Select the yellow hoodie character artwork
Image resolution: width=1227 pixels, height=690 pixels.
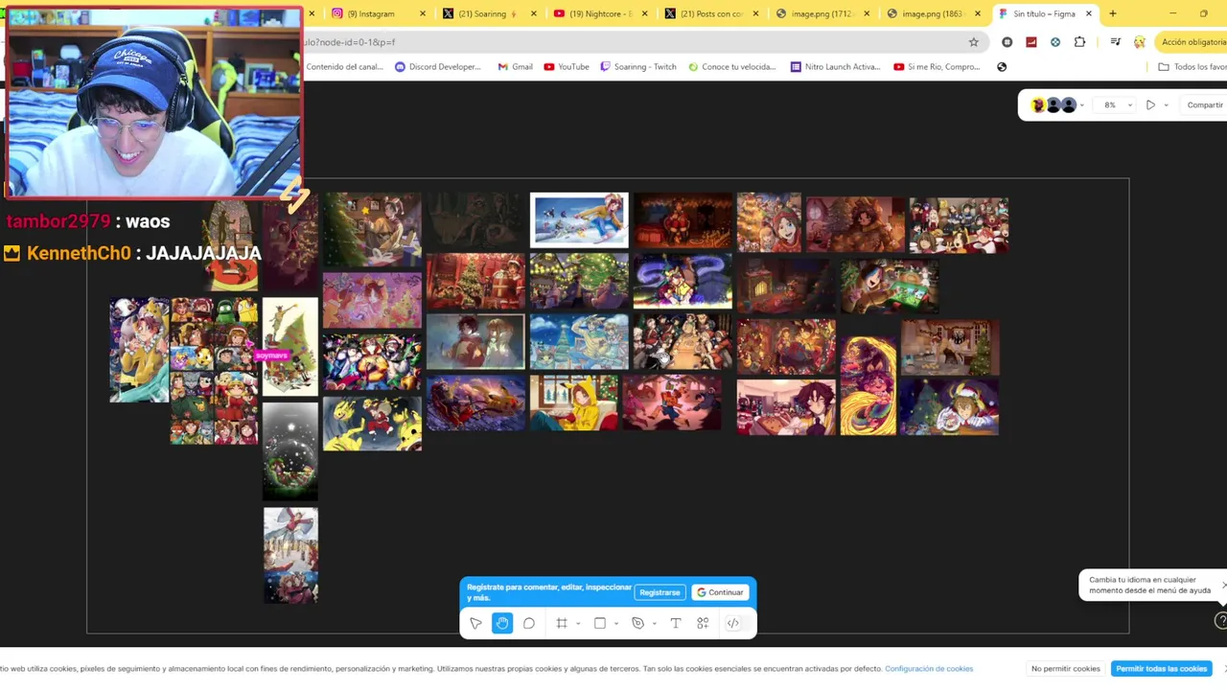574,402
